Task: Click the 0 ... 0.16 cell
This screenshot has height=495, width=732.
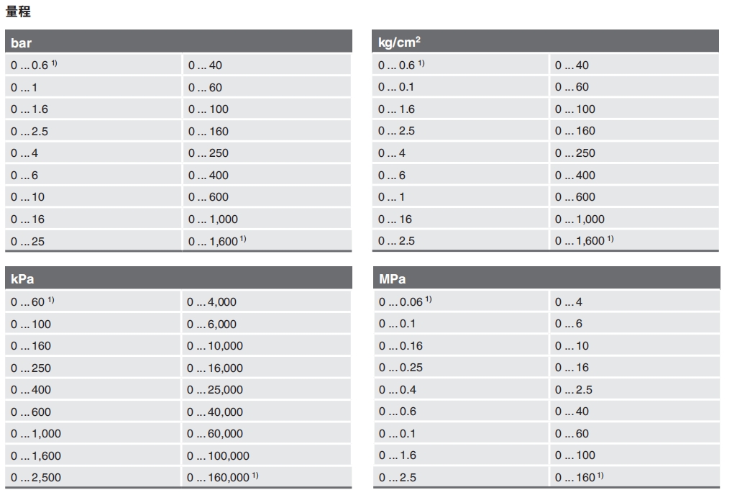Action: [x=401, y=346]
